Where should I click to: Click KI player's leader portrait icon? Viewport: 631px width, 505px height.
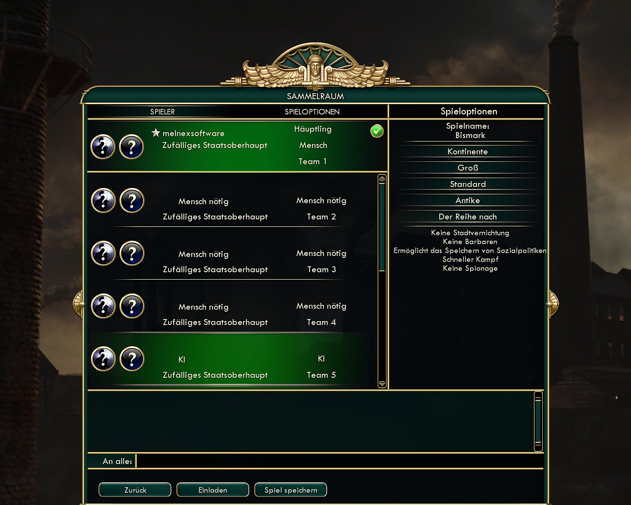point(103,359)
